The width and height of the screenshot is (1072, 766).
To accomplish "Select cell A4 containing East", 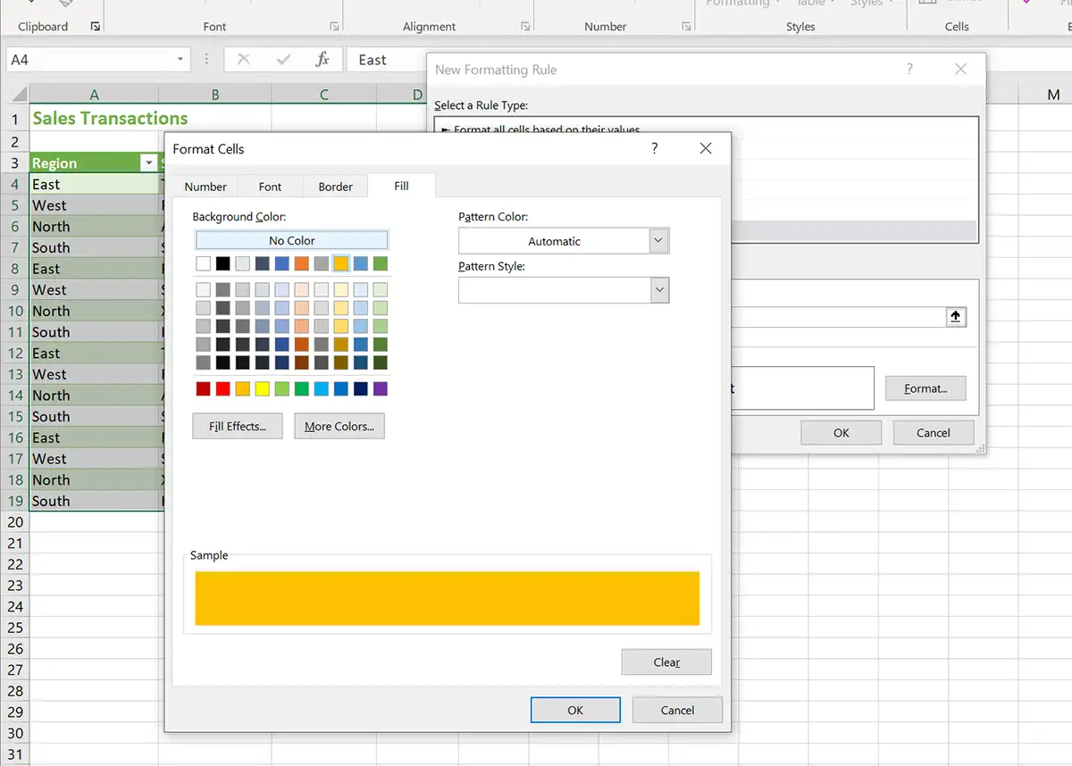I will (94, 184).
